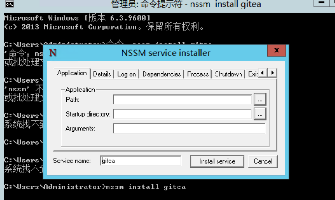
Task: Click the Install service button
Action: [217, 161]
